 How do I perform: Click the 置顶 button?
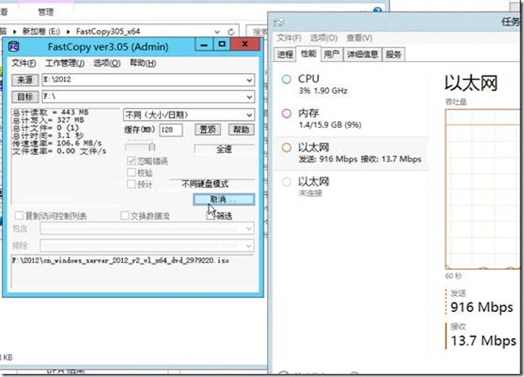[207, 130]
